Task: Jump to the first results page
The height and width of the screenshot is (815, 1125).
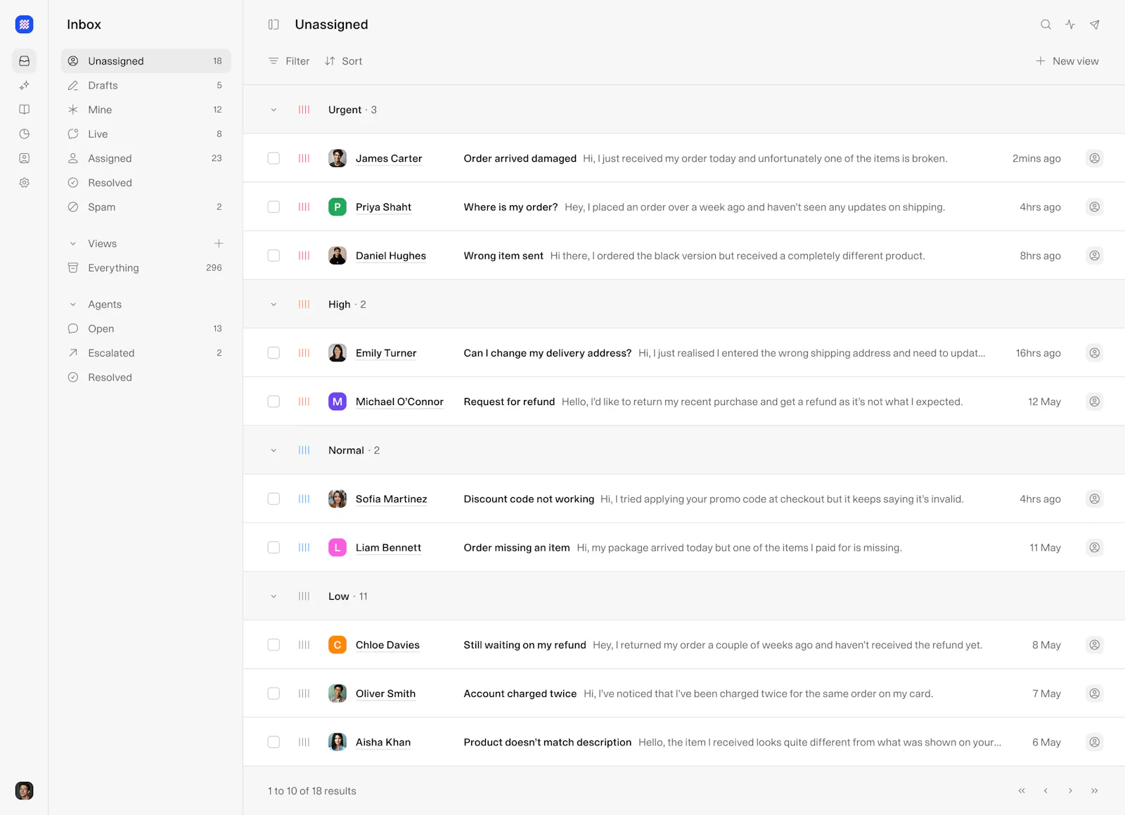Action: pyautogui.click(x=1022, y=791)
